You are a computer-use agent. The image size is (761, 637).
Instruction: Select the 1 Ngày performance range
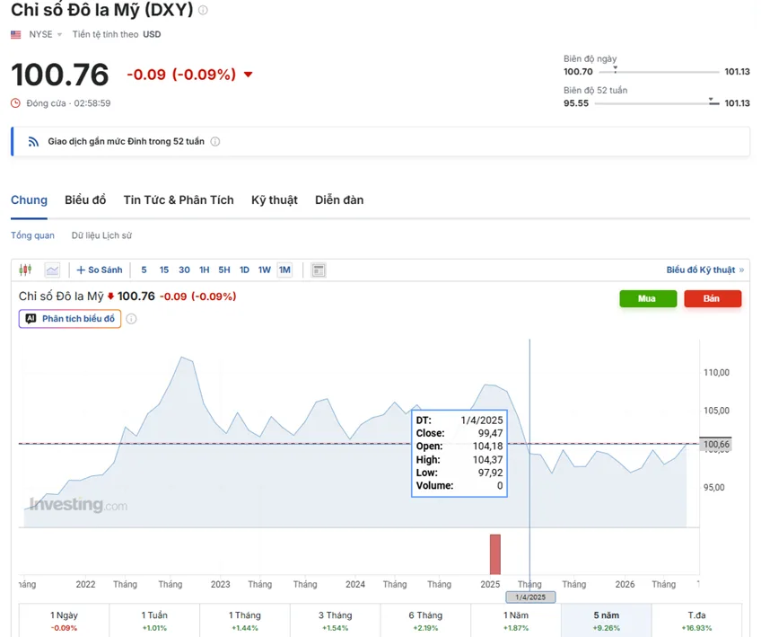pos(64,621)
